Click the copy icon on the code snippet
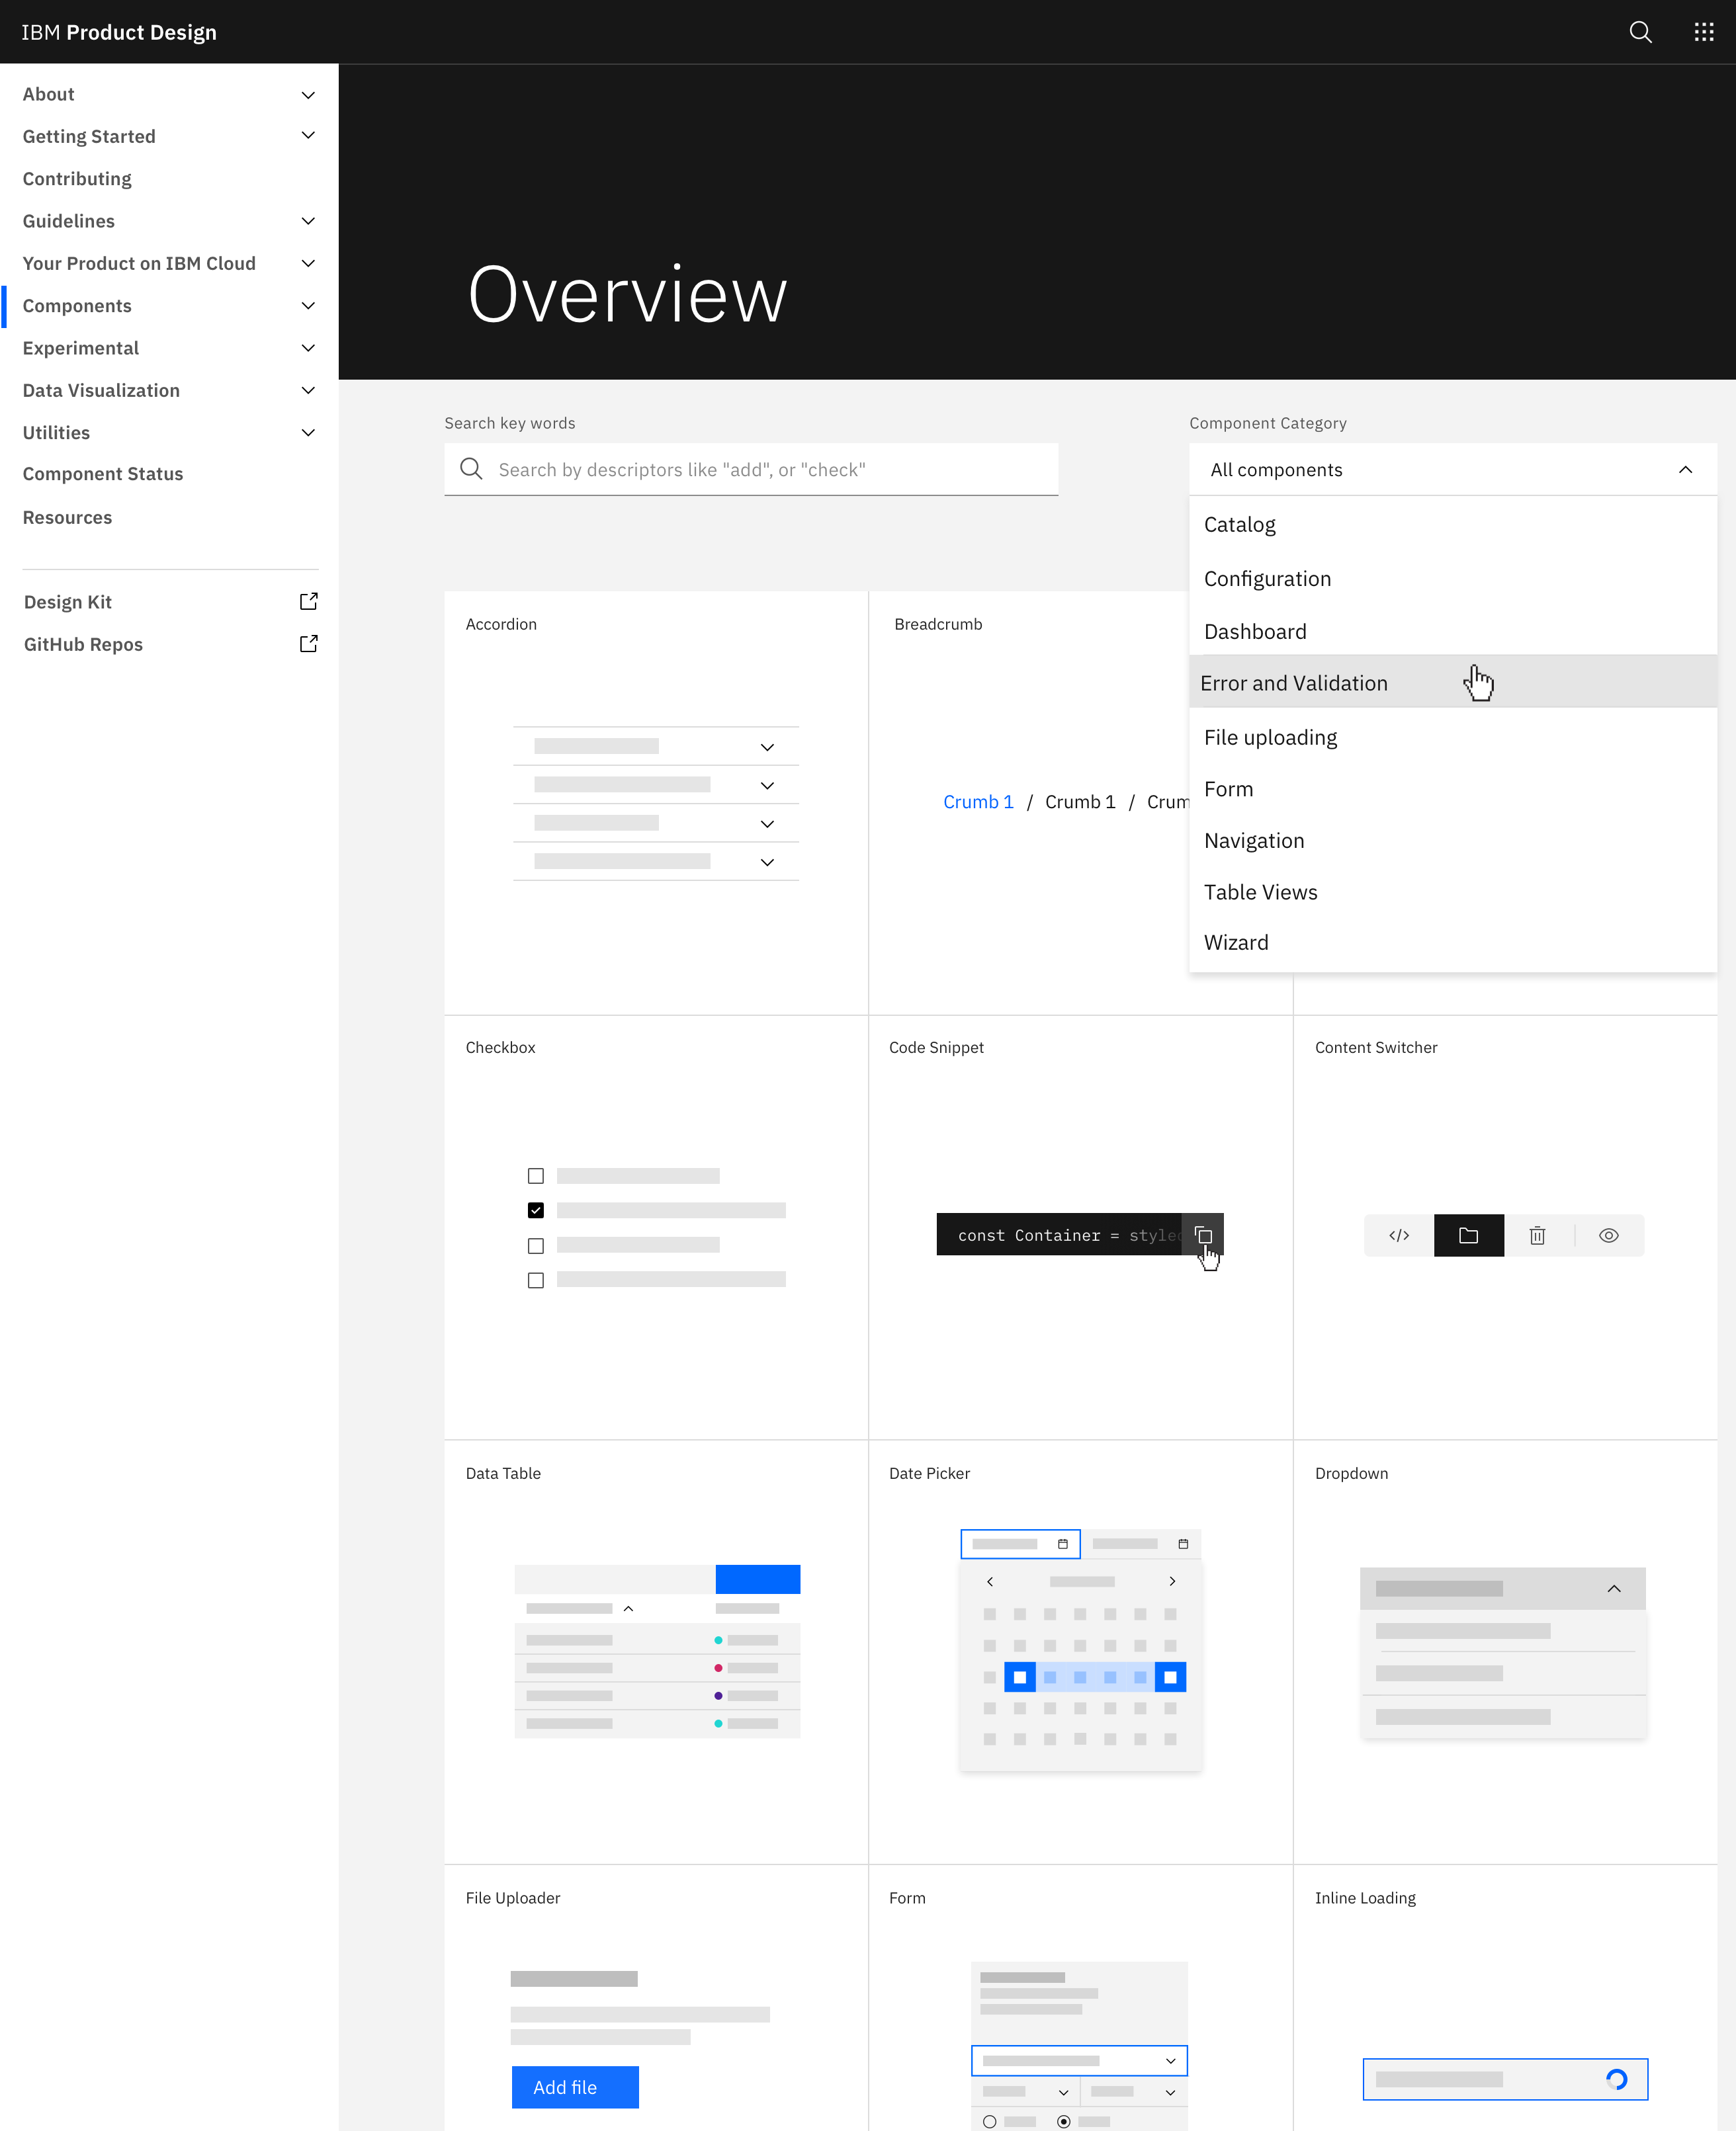This screenshot has height=2131, width=1736. click(x=1204, y=1235)
